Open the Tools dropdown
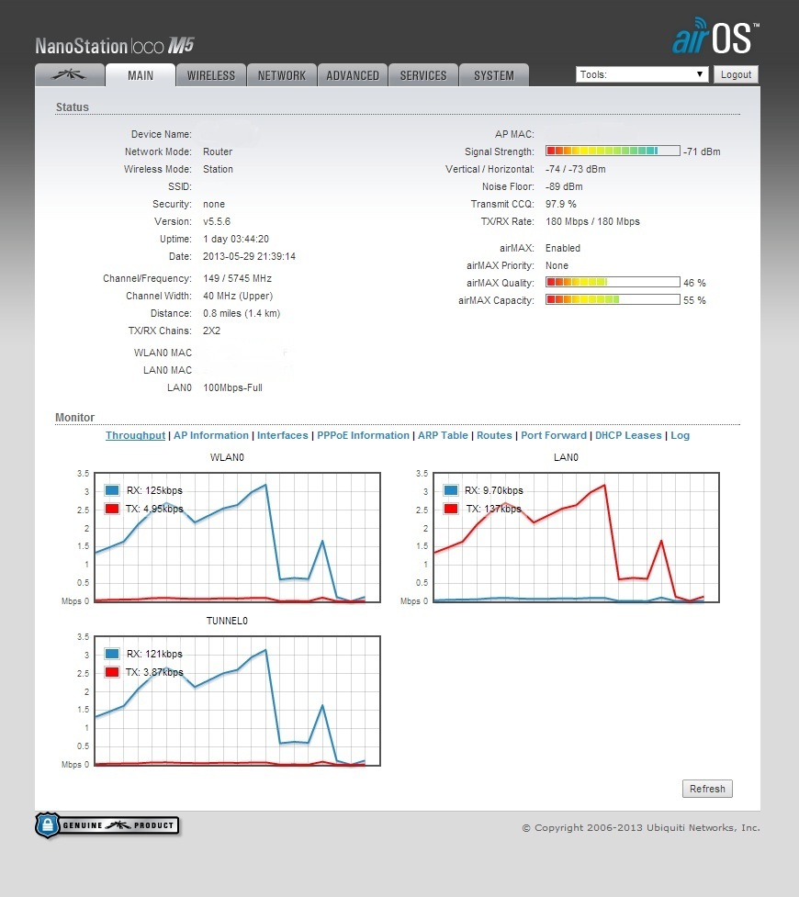This screenshot has width=799, height=897. pyautogui.click(x=642, y=74)
